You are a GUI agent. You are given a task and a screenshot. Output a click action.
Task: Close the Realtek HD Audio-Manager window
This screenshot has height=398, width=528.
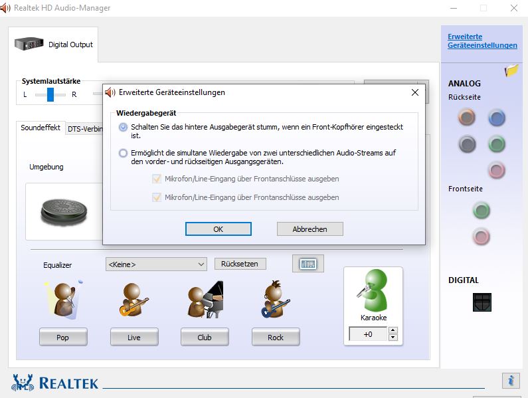pos(514,8)
